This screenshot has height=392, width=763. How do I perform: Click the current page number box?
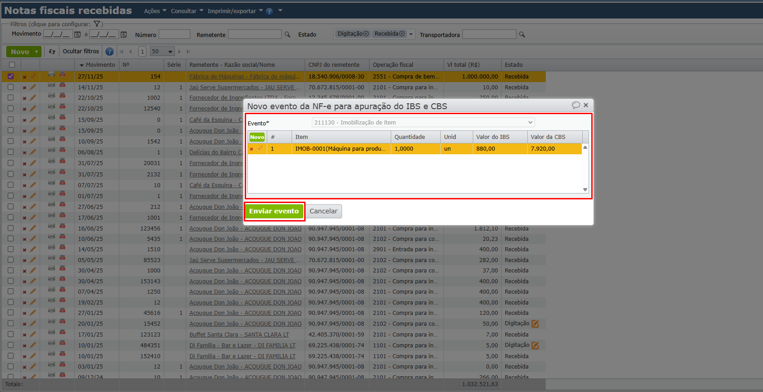(142, 51)
